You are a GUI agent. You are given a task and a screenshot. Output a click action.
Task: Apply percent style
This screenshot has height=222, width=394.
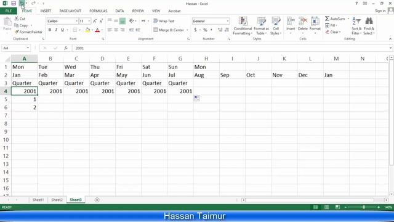205,30
